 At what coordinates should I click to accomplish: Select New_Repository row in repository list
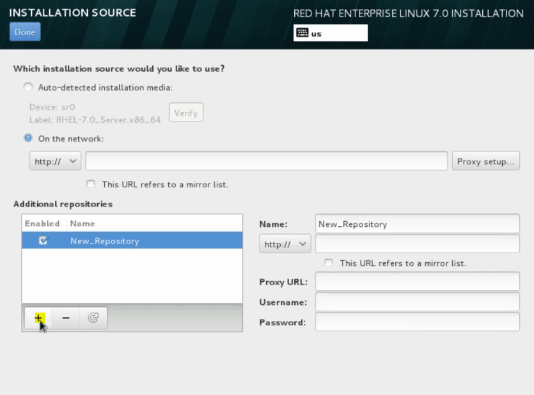click(x=141, y=241)
